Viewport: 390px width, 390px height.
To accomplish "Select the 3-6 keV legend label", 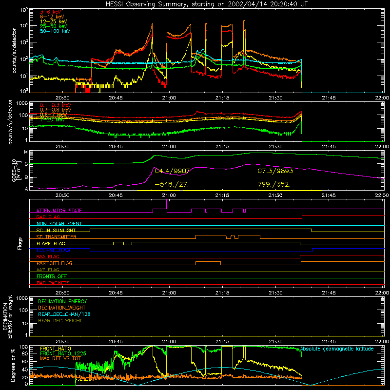I will pyautogui.click(x=51, y=12).
